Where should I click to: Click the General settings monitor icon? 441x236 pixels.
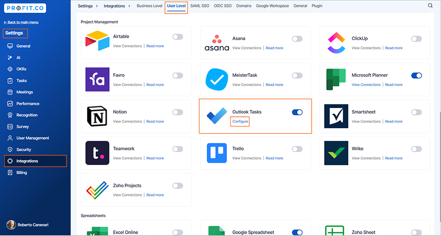[10, 46]
